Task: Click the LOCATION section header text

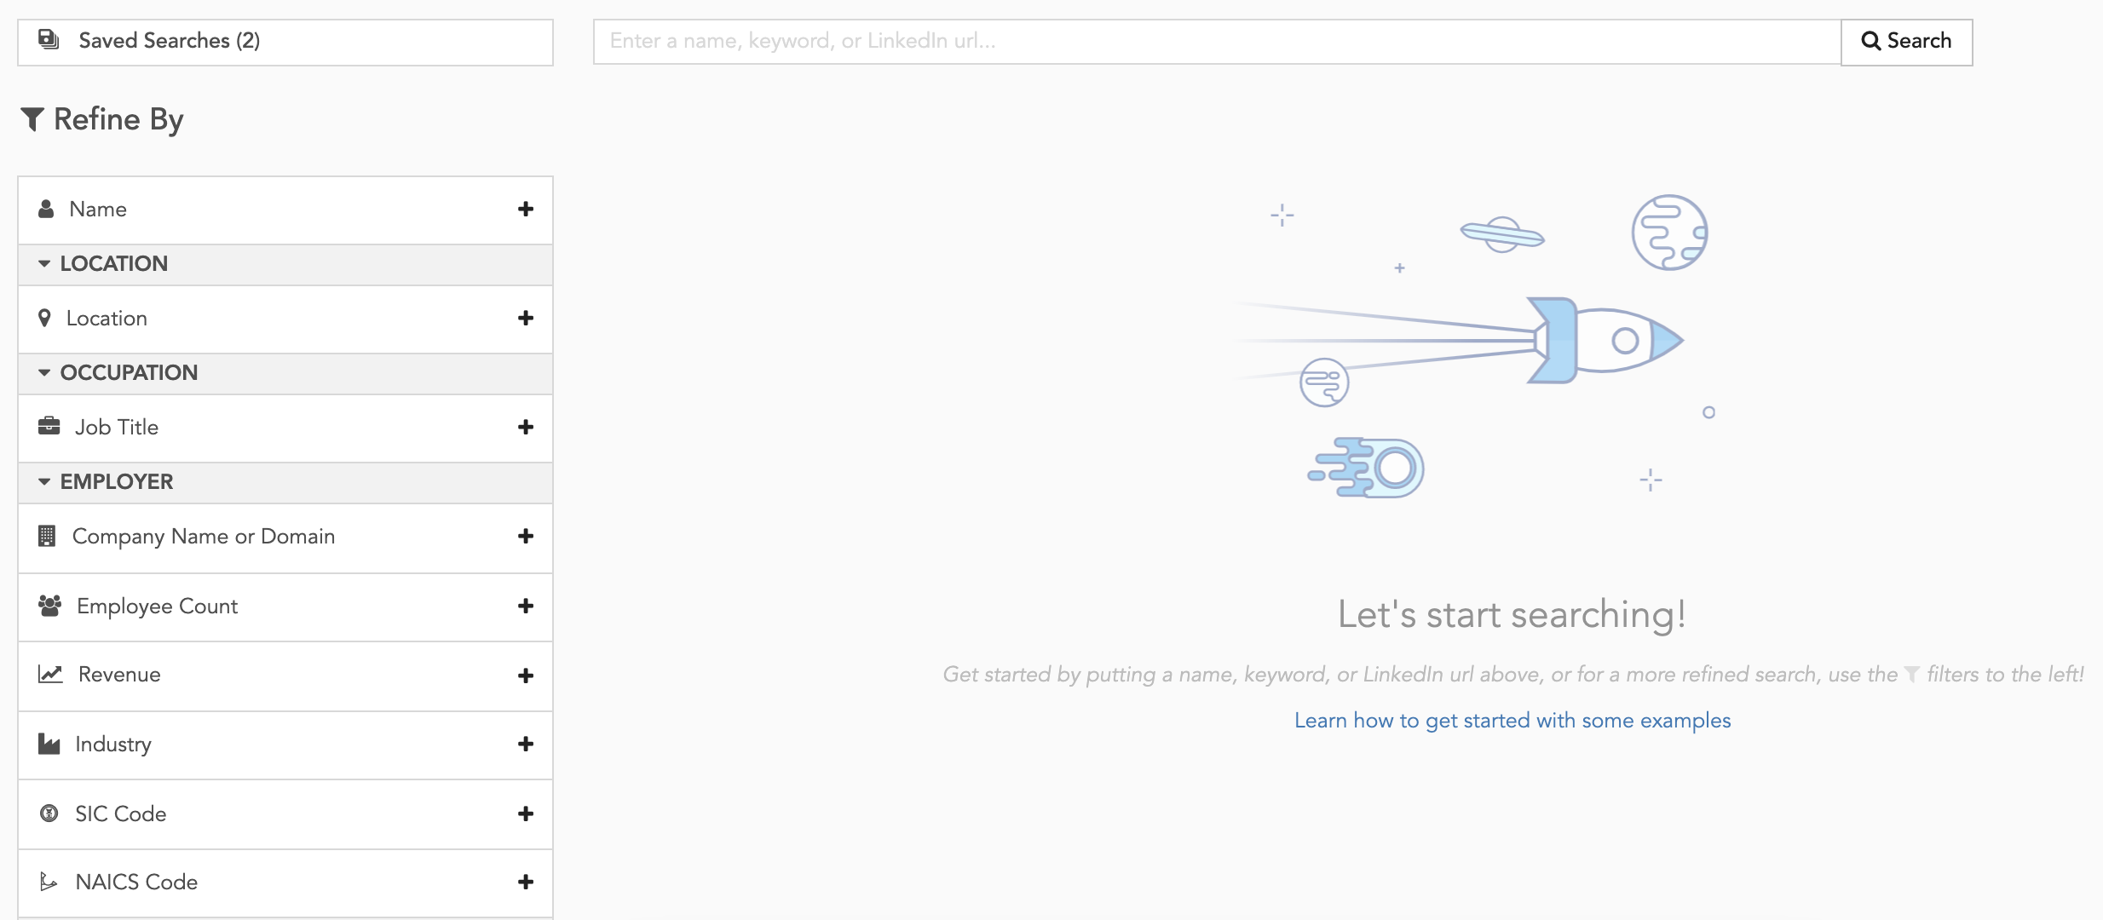Action: [x=114, y=264]
